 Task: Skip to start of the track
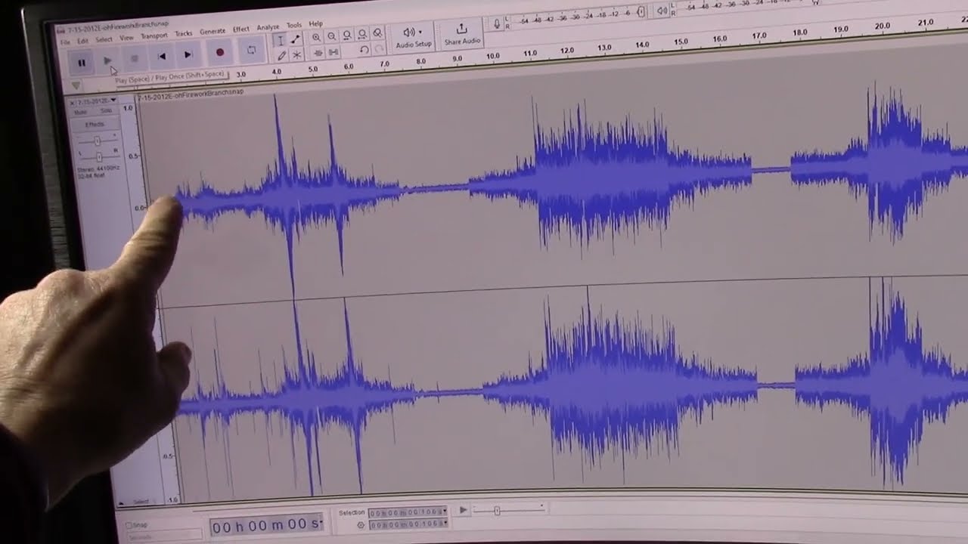pyautogui.click(x=161, y=56)
